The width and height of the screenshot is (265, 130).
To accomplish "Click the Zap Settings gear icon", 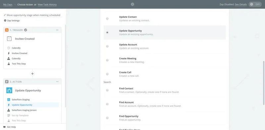I will point(5,20).
